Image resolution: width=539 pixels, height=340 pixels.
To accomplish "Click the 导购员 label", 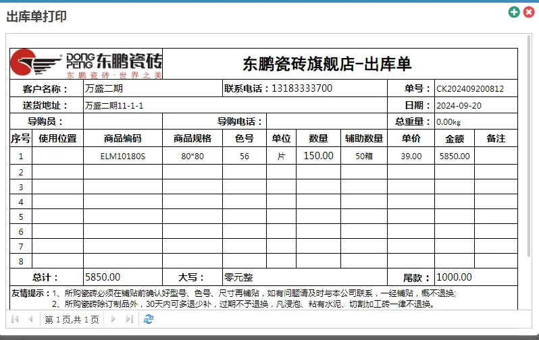I will [45, 121].
